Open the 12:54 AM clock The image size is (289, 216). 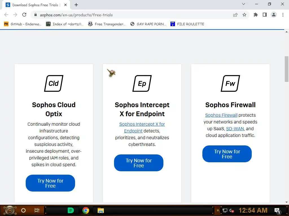(x=253, y=210)
